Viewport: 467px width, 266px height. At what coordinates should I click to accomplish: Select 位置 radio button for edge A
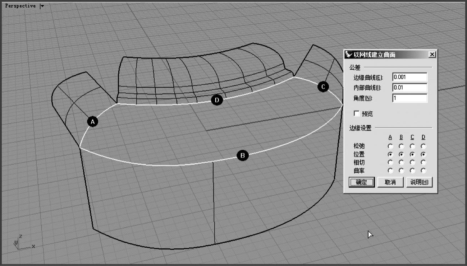click(x=390, y=154)
